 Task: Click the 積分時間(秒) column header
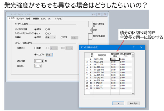115,55
